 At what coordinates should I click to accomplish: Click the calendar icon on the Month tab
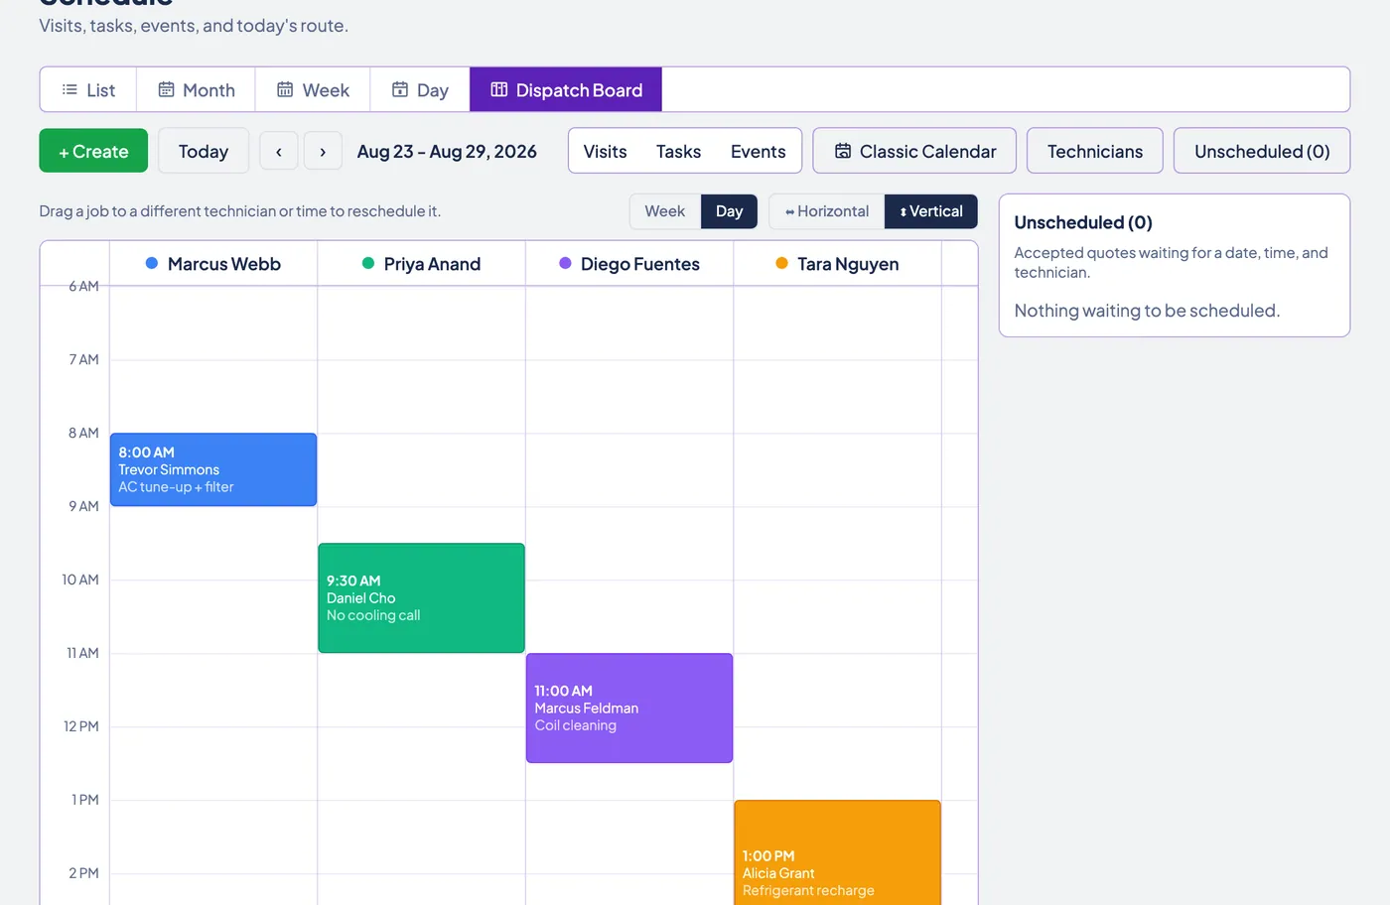click(x=167, y=90)
